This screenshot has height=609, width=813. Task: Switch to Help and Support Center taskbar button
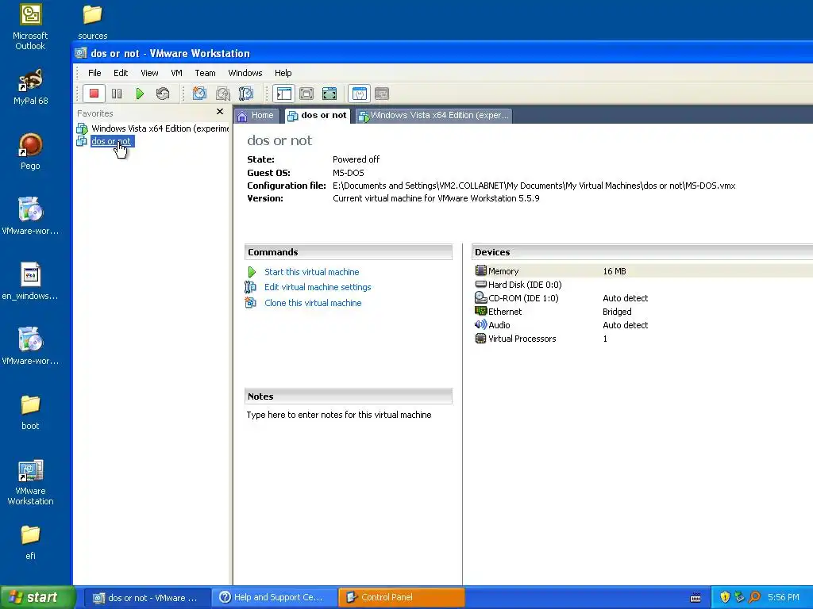pos(274,597)
